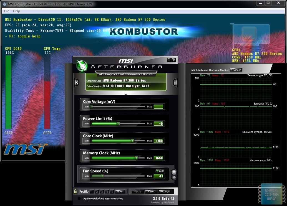Open the File menu in Kombustor
Viewport: 287px width, 206px height.
(x=7, y=11)
